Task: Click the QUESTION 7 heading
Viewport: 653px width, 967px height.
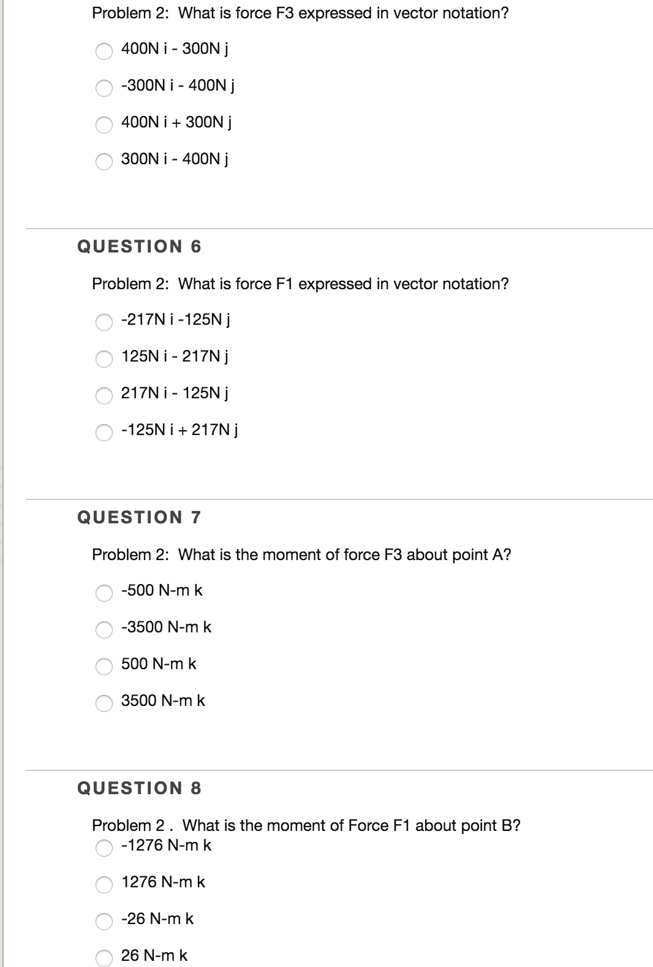Action: [x=140, y=517]
